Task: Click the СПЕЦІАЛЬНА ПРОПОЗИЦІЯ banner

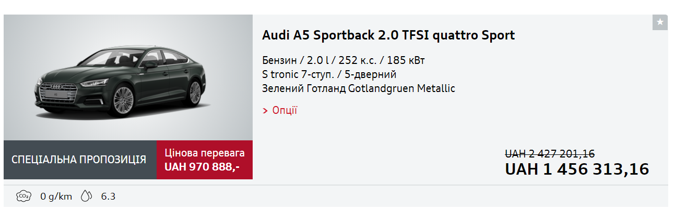Action: click(79, 160)
